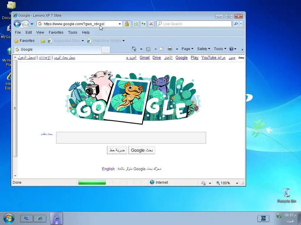Open the Help menu
The width and height of the screenshot is (301, 225).
(x=86, y=33)
